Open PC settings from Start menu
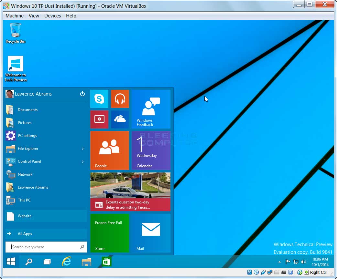 click(27, 136)
